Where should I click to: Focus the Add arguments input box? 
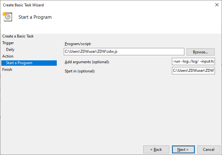(x=193, y=61)
